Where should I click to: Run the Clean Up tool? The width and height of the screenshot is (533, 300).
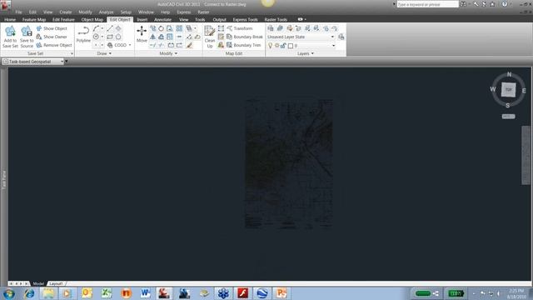coord(210,37)
